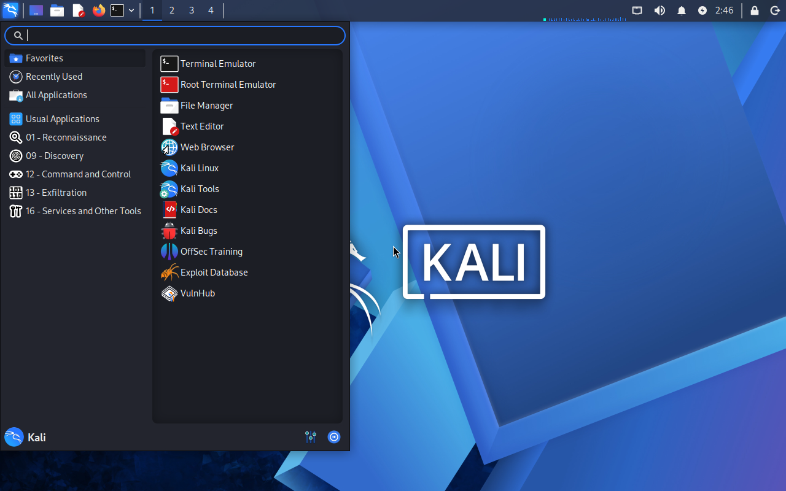The width and height of the screenshot is (786, 491).
Task: Switch to workspace 3
Action: point(191,10)
